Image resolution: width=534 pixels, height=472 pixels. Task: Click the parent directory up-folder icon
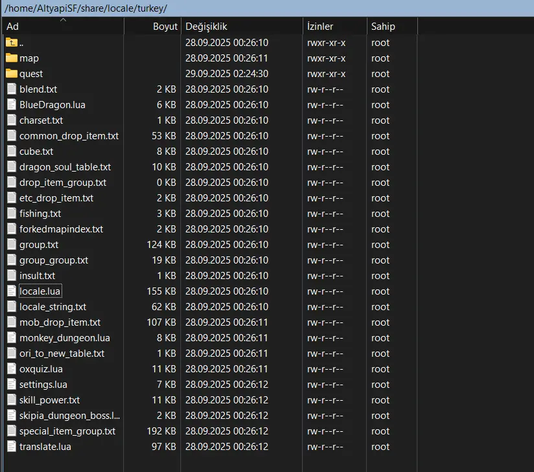click(12, 43)
